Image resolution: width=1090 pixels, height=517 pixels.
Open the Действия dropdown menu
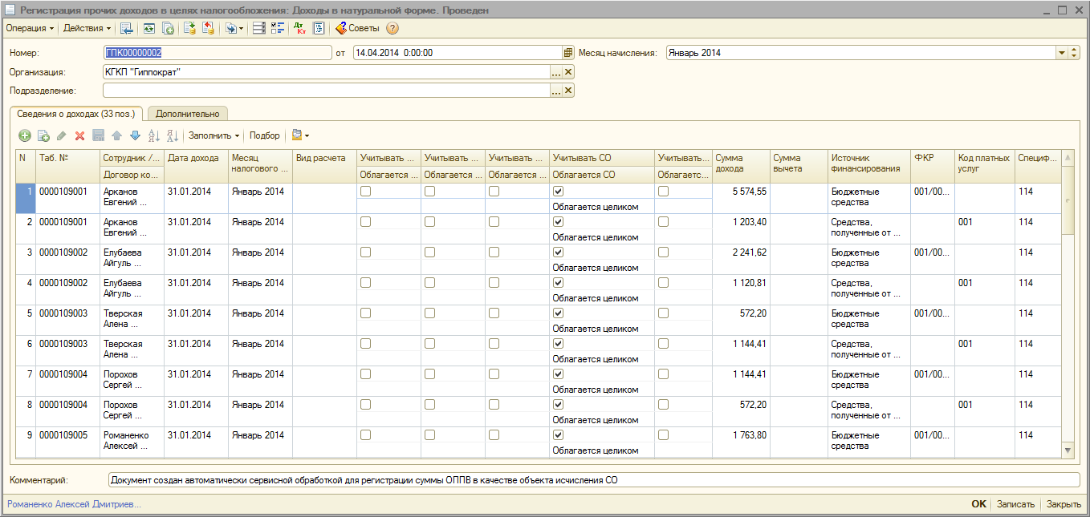pyautogui.click(x=87, y=28)
